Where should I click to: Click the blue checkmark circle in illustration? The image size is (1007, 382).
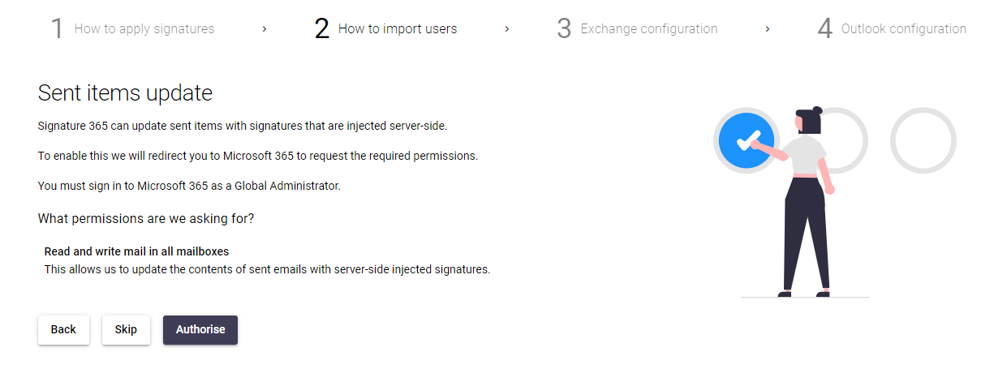pyautogui.click(x=746, y=140)
